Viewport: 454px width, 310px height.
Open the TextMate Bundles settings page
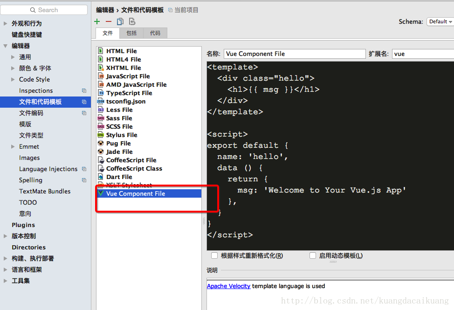click(46, 191)
